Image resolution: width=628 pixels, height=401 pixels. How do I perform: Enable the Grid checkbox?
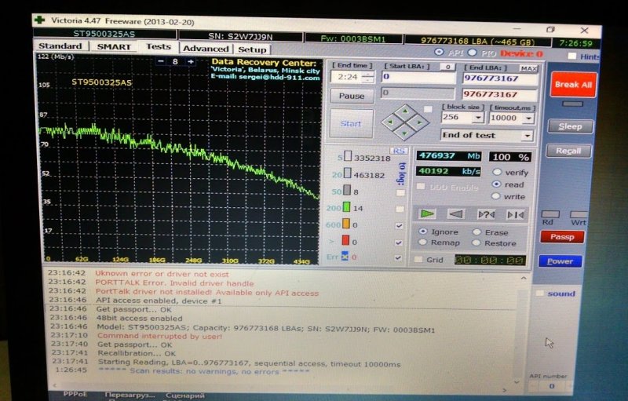[419, 260]
